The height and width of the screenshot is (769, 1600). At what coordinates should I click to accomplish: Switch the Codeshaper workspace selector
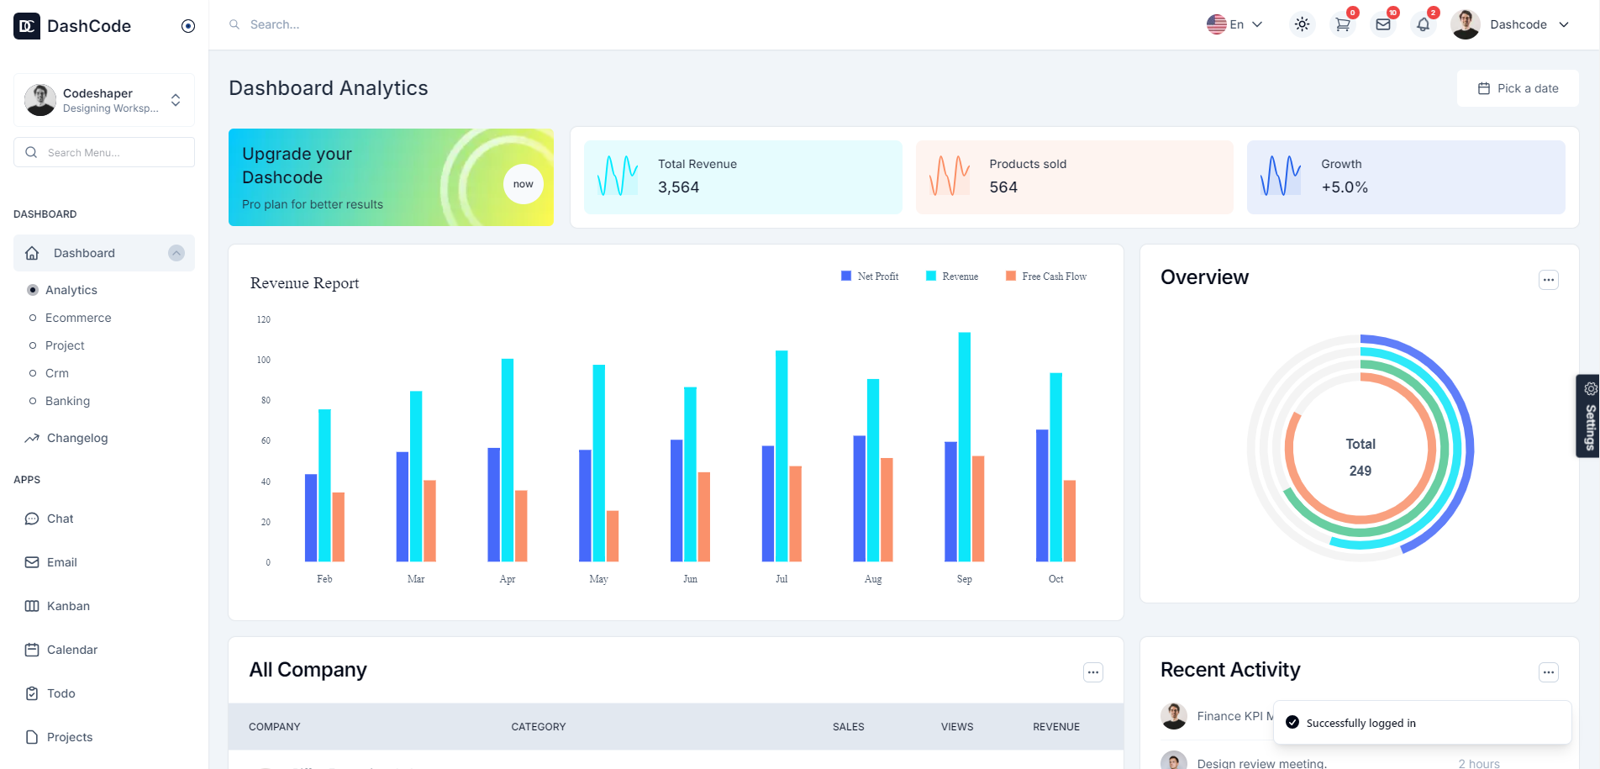tap(104, 100)
